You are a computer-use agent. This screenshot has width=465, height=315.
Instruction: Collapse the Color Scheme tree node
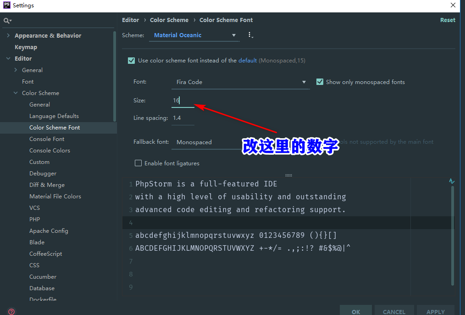click(16, 93)
